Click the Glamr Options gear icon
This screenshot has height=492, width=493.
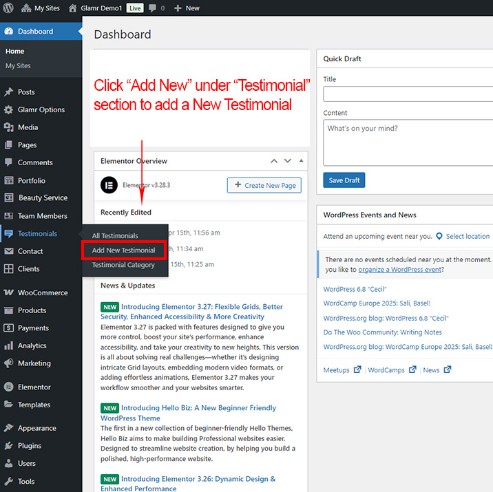[8, 109]
